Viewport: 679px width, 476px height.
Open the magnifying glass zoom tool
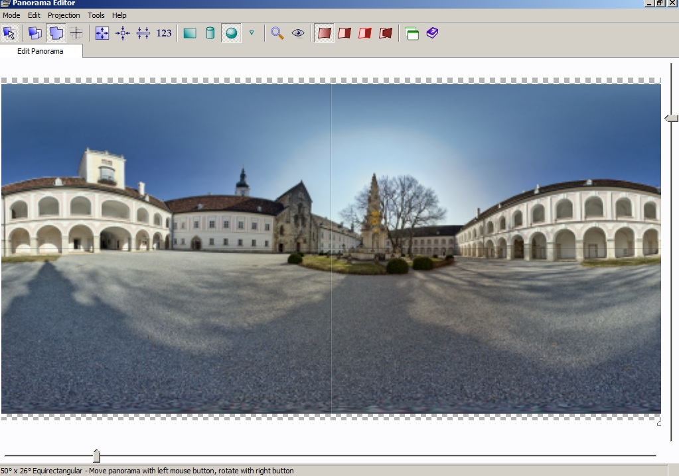[277, 32]
